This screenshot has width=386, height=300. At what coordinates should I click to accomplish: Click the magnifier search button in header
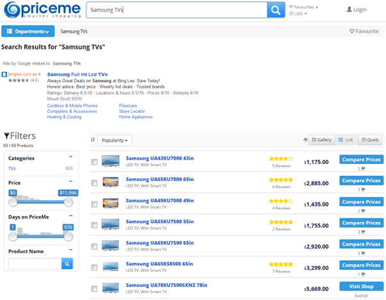point(276,10)
